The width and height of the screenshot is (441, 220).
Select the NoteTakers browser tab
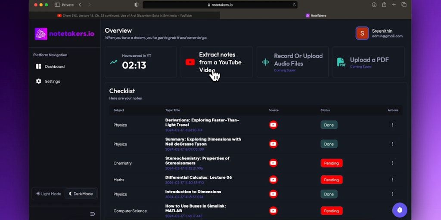pyautogui.click(x=316, y=15)
